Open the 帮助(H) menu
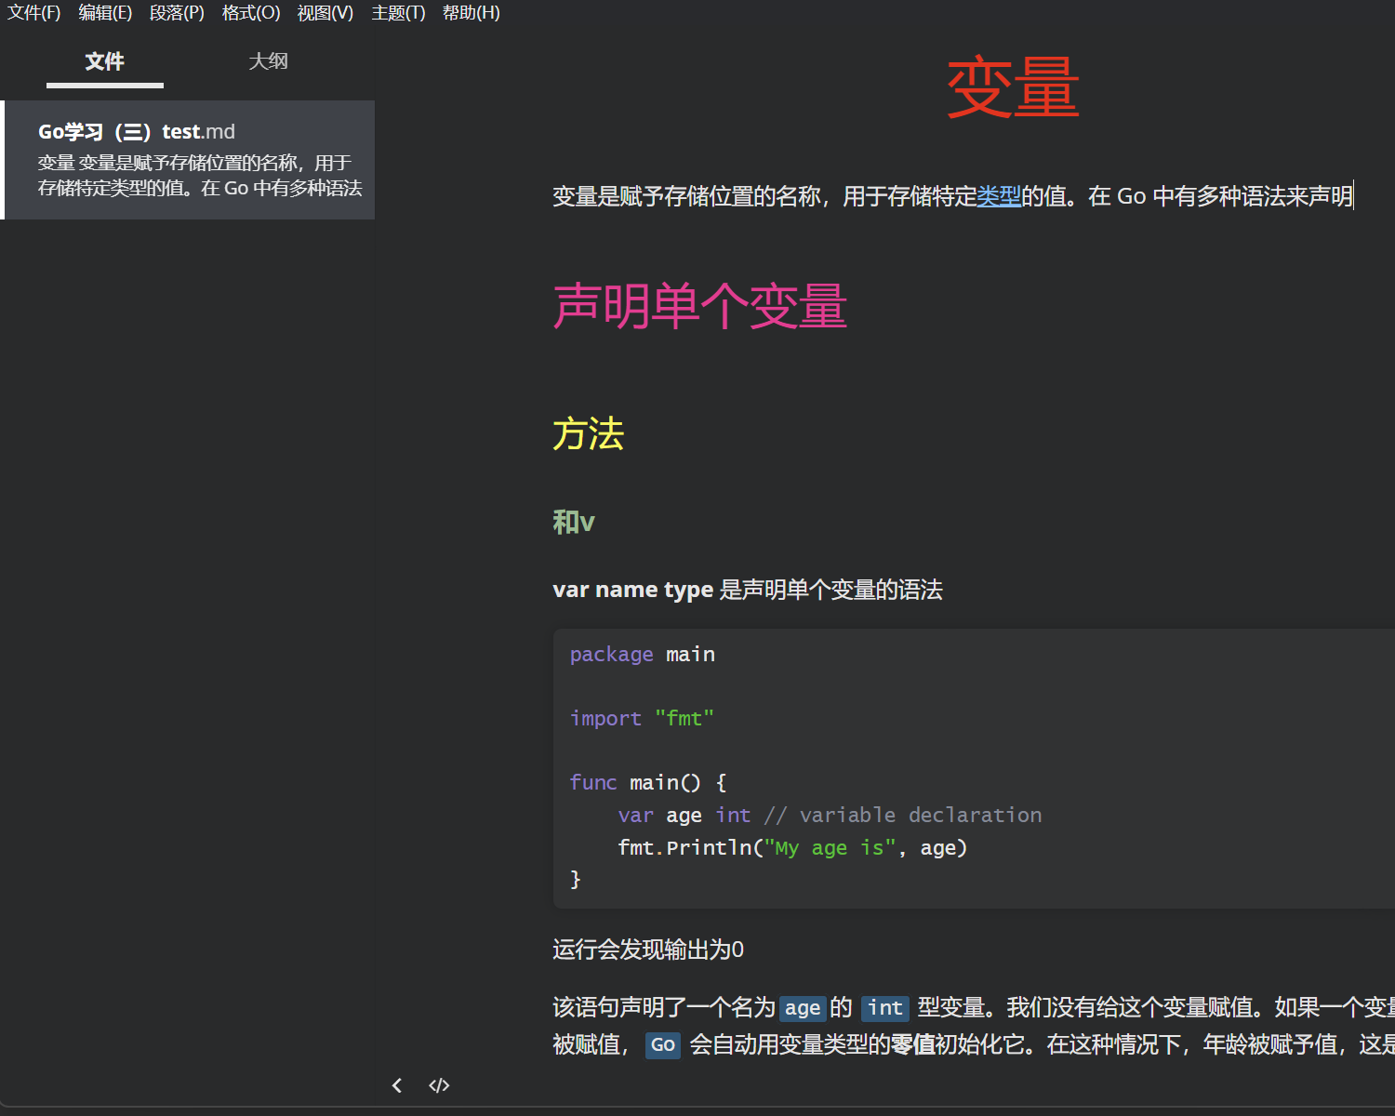This screenshot has height=1116, width=1395. [x=472, y=13]
